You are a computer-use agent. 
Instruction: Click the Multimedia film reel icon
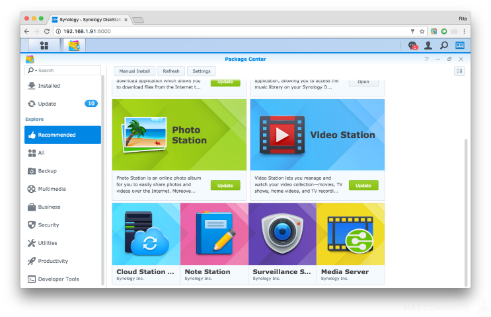click(x=32, y=189)
